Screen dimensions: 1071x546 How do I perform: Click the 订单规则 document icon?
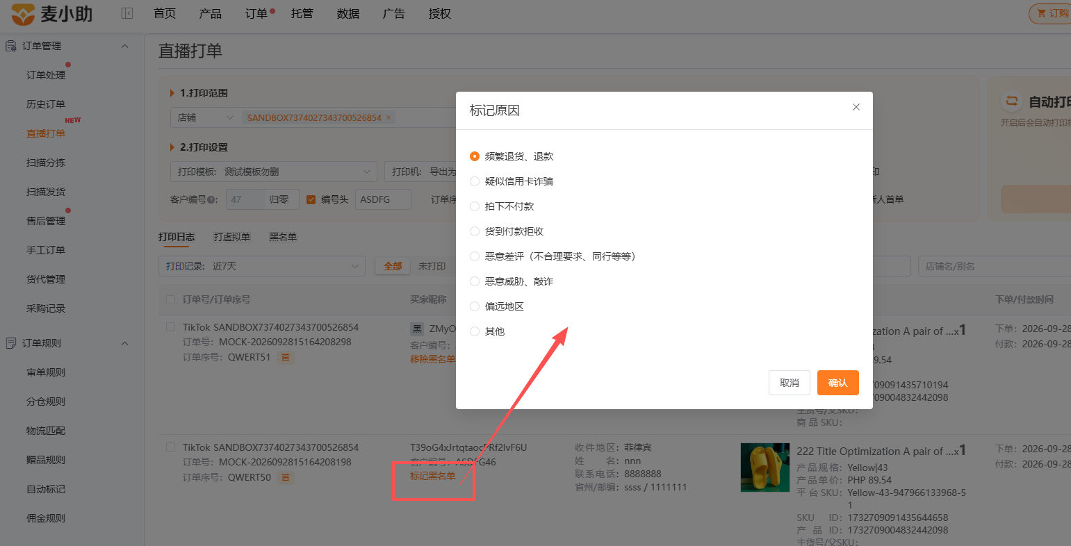coord(11,343)
